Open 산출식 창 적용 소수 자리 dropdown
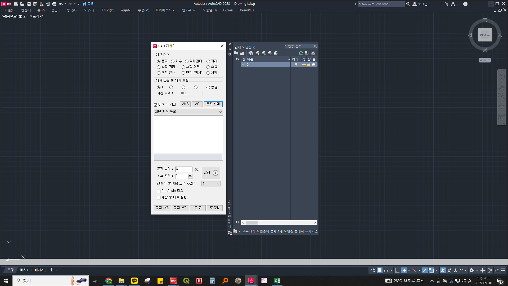Screen dimensions: 508x286 pos(211,184)
